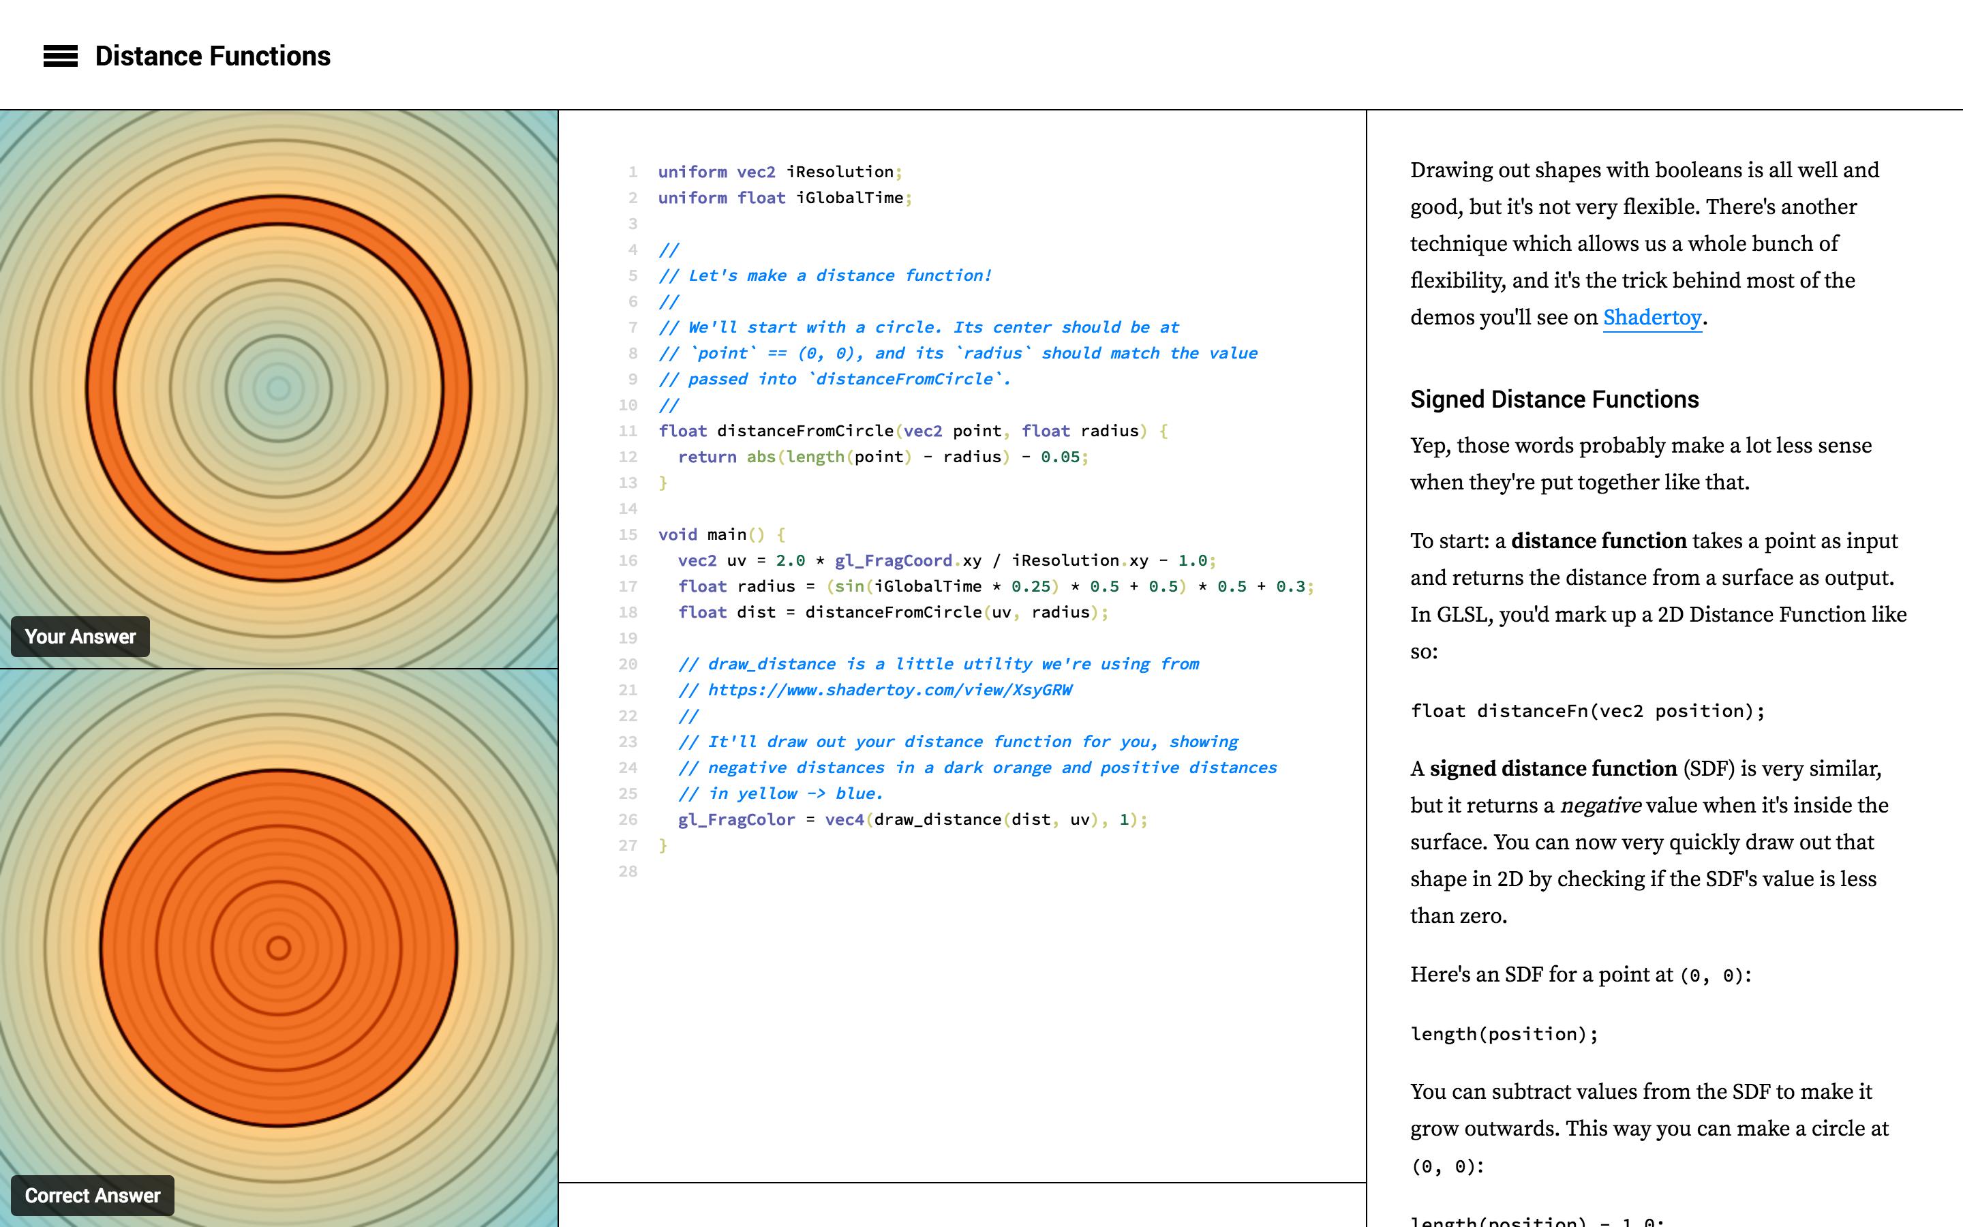
Task: Click line number 26 in gutter
Action: (628, 819)
